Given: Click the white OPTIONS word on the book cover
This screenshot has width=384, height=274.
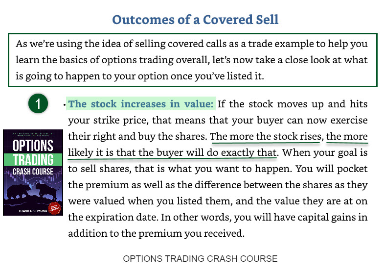Looking at the screenshot, I should point(33,147).
